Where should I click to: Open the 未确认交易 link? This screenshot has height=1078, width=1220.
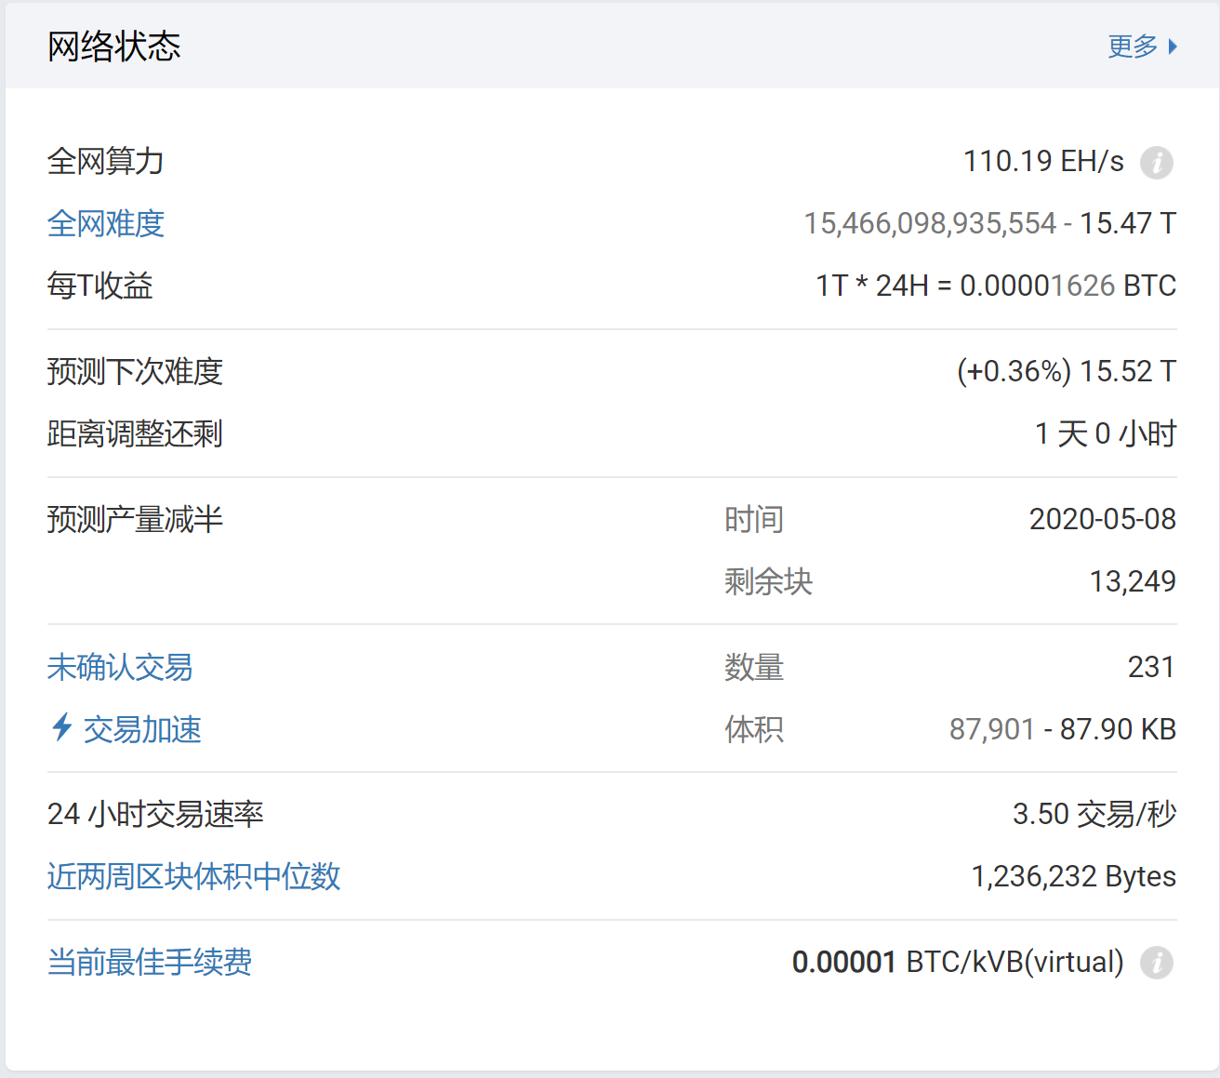point(120,667)
